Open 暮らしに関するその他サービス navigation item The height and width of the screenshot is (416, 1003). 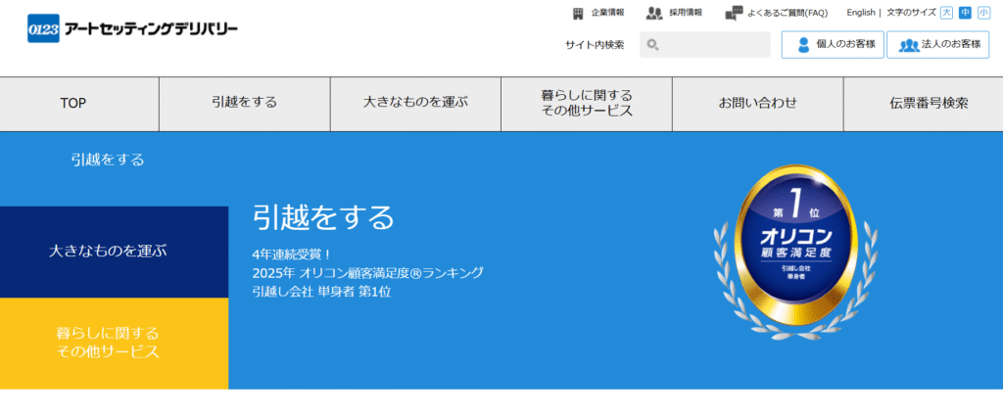[587, 104]
